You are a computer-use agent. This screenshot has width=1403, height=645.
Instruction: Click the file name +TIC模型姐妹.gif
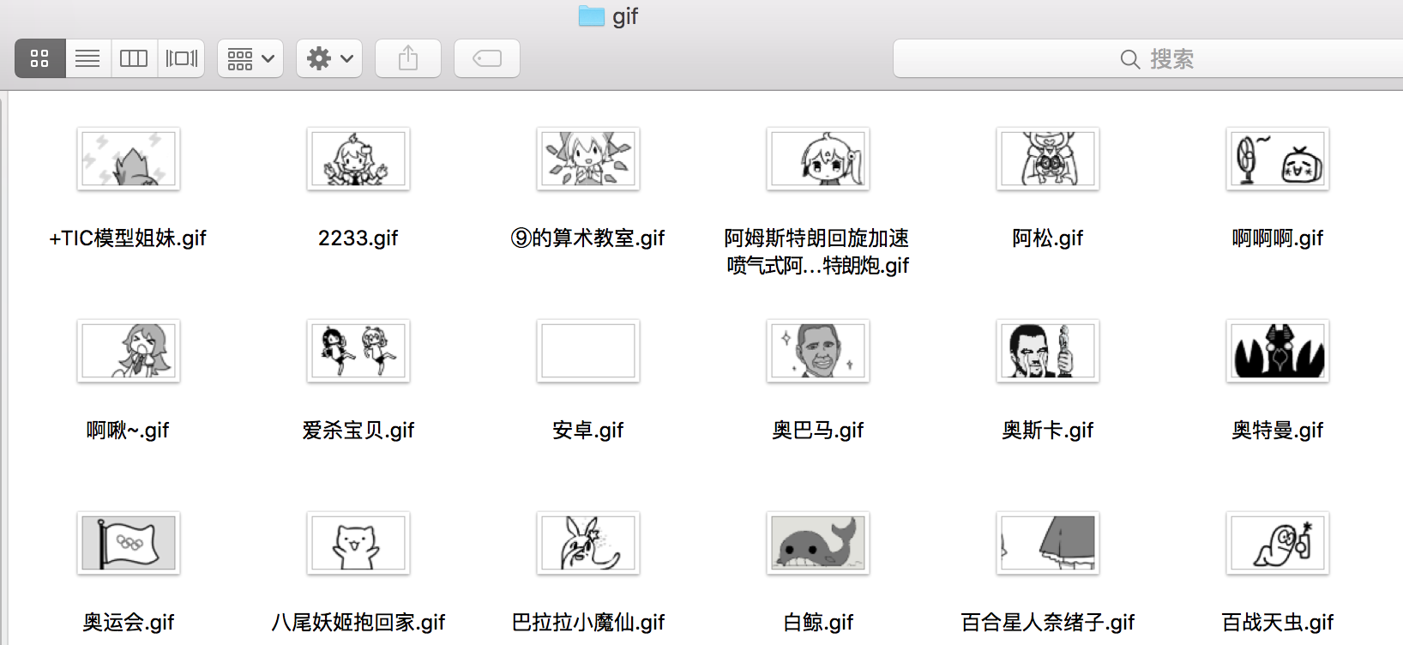[128, 238]
